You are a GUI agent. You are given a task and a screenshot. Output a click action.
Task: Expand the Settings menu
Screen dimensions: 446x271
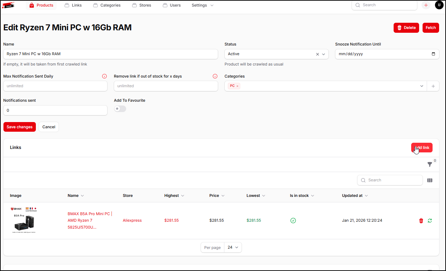tap(203, 5)
